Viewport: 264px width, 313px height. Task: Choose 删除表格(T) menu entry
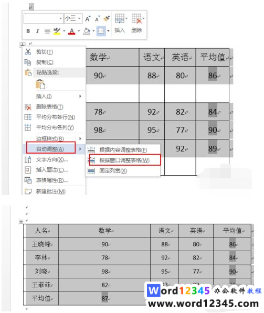coord(49,107)
